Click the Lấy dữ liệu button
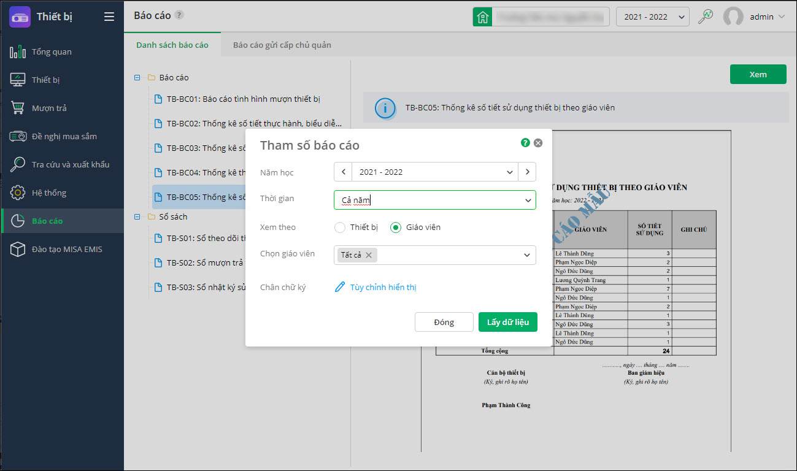 (x=508, y=322)
